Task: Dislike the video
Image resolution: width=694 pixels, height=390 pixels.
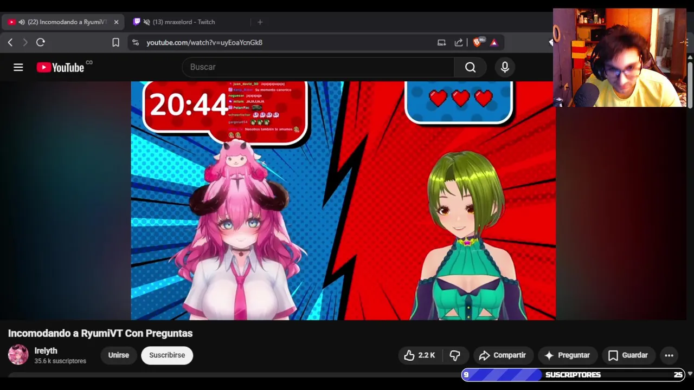Action: (x=455, y=355)
